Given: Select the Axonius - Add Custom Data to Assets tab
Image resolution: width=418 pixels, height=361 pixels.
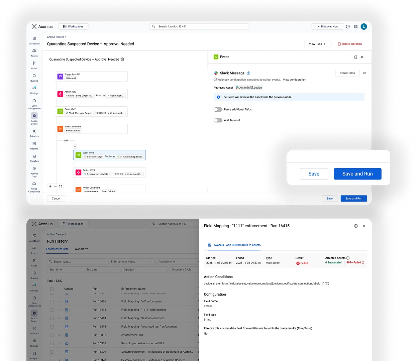Looking at the screenshot, I should (234, 245).
